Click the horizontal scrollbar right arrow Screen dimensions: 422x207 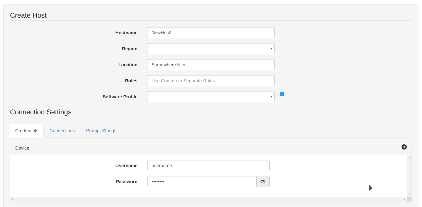(x=404, y=199)
